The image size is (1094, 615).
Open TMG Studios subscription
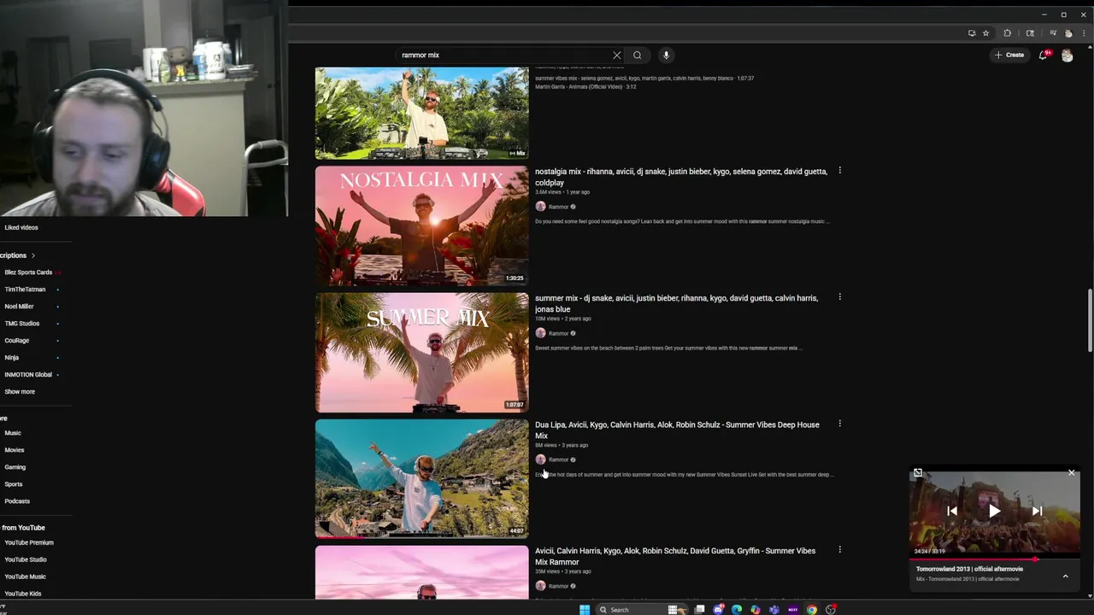pos(21,324)
